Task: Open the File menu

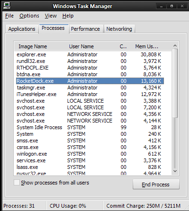Action: pyautogui.click(x=9, y=16)
